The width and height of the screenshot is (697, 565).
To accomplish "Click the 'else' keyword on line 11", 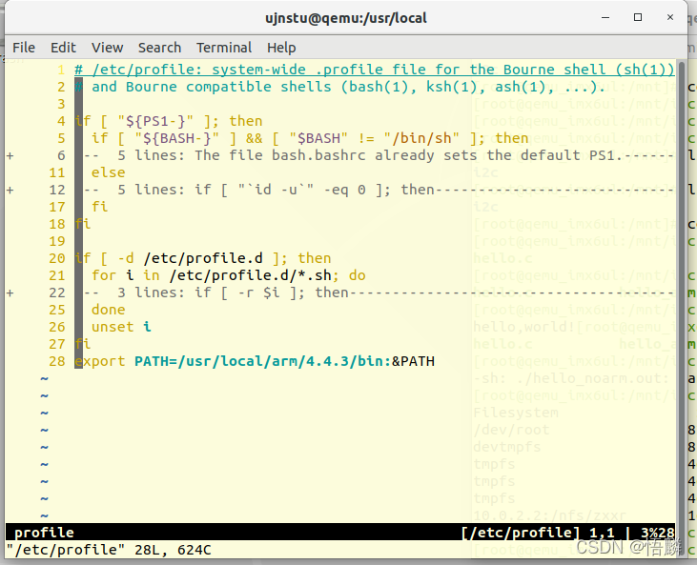I will (x=108, y=172).
